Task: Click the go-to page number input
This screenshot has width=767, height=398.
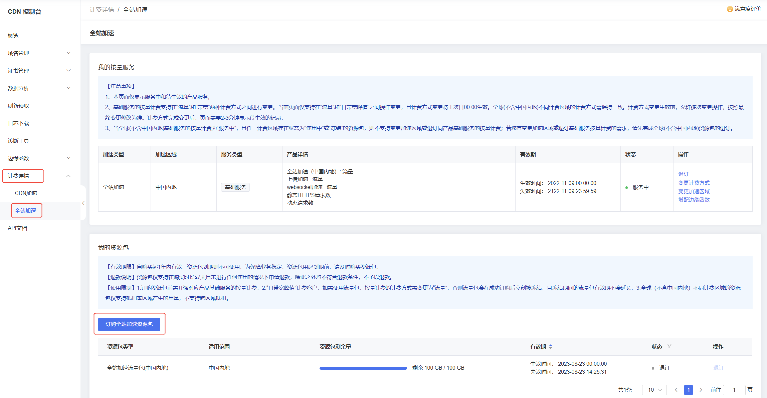Action: point(734,390)
